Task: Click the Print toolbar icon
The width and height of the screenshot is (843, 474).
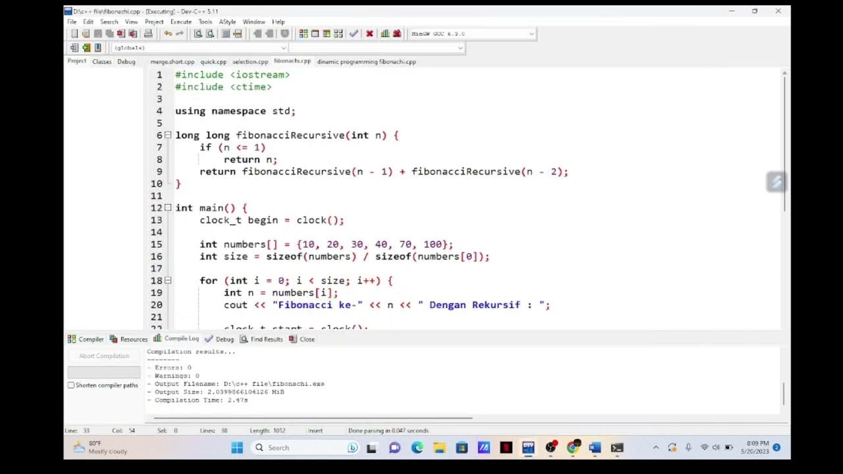Action: (x=148, y=34)
